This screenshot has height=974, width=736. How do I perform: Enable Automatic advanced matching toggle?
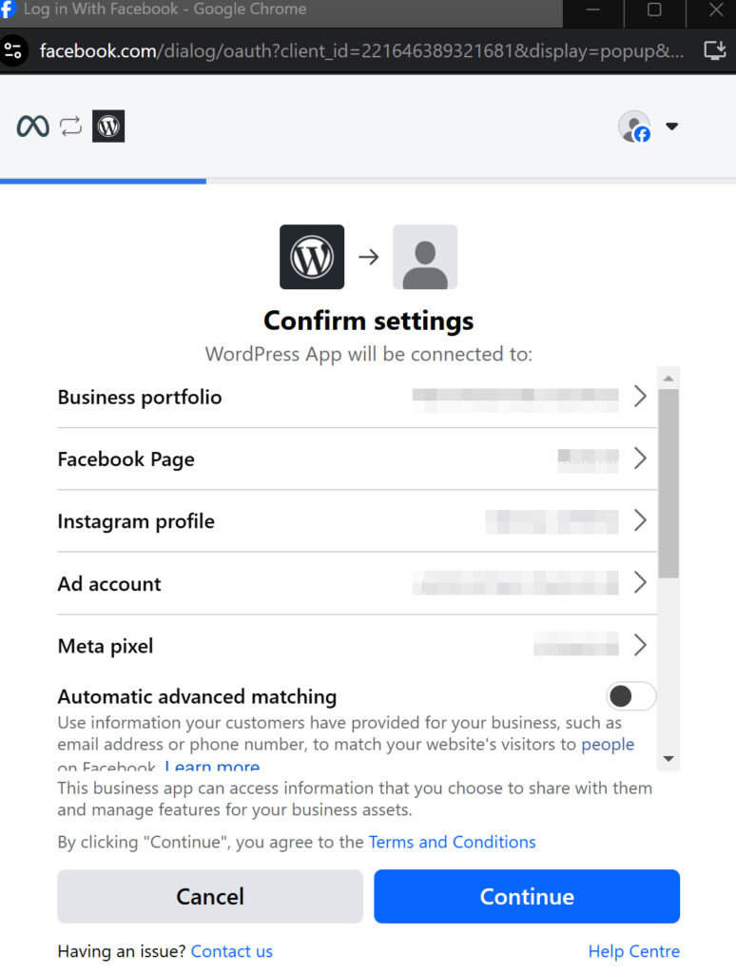pyautogui.click(x=631, y=696)
